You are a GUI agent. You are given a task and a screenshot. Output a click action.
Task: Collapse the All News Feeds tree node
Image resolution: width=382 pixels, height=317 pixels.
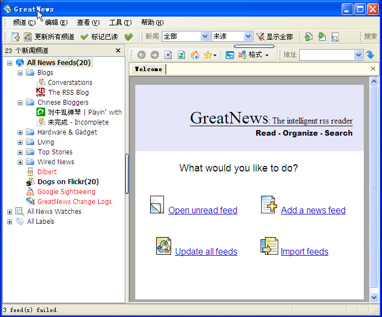point(9,63)
